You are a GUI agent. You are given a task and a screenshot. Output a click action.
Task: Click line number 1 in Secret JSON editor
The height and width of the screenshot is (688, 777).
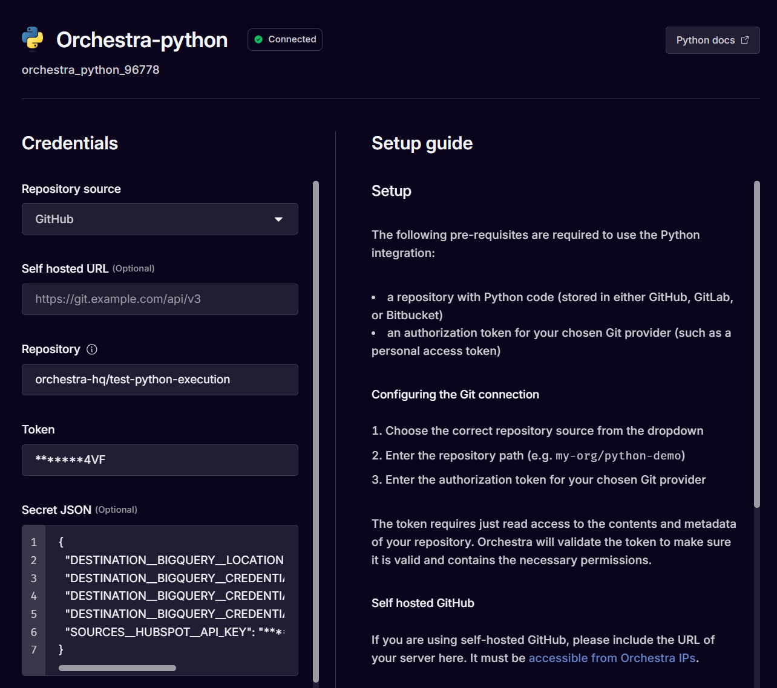point(33,542)
